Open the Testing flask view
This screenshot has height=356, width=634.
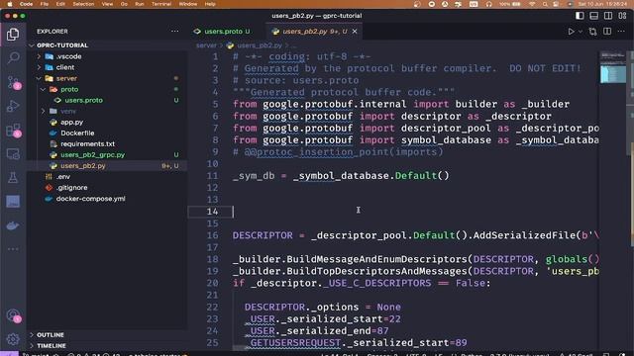click(x=13, y=178)
